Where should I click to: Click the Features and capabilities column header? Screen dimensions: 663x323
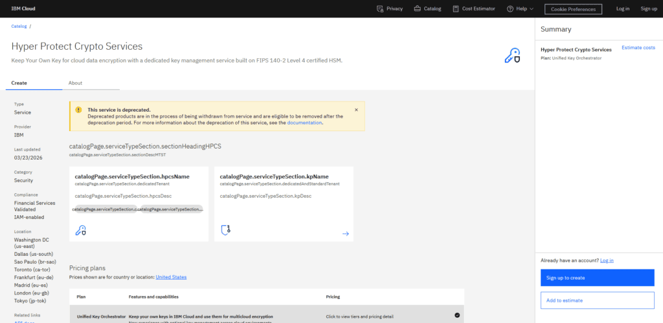(153, 297)
